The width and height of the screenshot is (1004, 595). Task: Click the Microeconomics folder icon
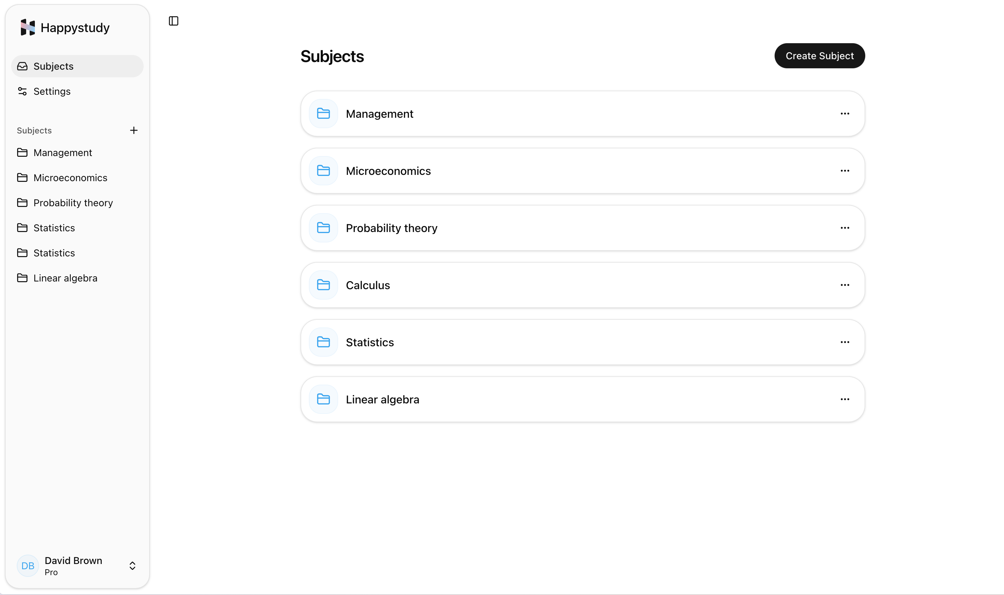point(323,170)
